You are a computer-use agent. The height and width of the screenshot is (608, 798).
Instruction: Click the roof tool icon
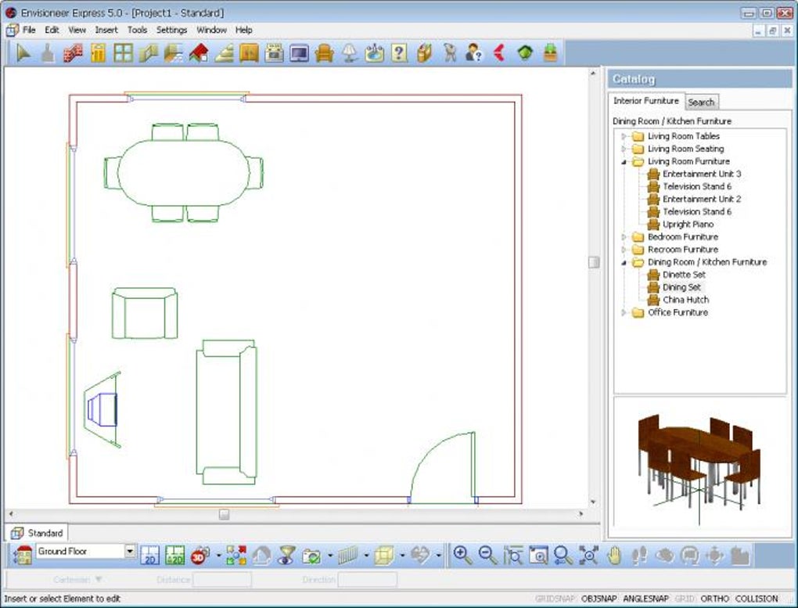pos(199,53)
